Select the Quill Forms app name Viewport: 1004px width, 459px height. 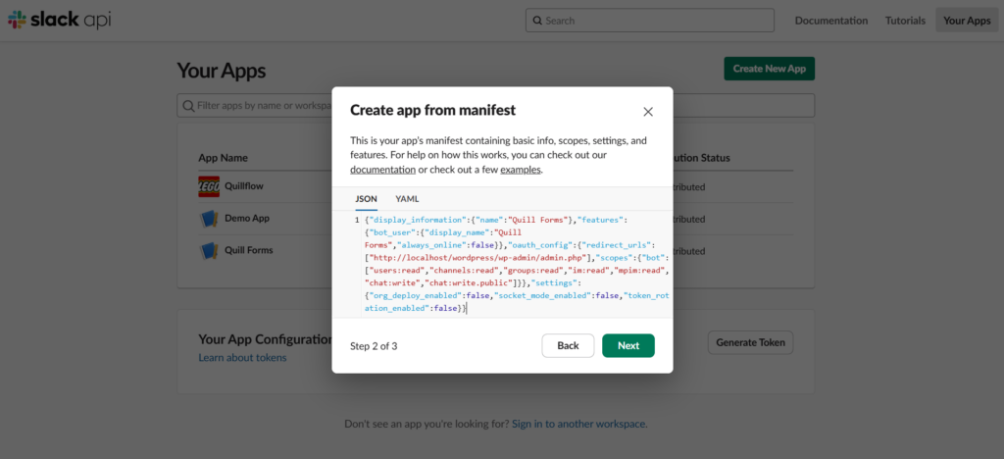[x=249, y=250]
